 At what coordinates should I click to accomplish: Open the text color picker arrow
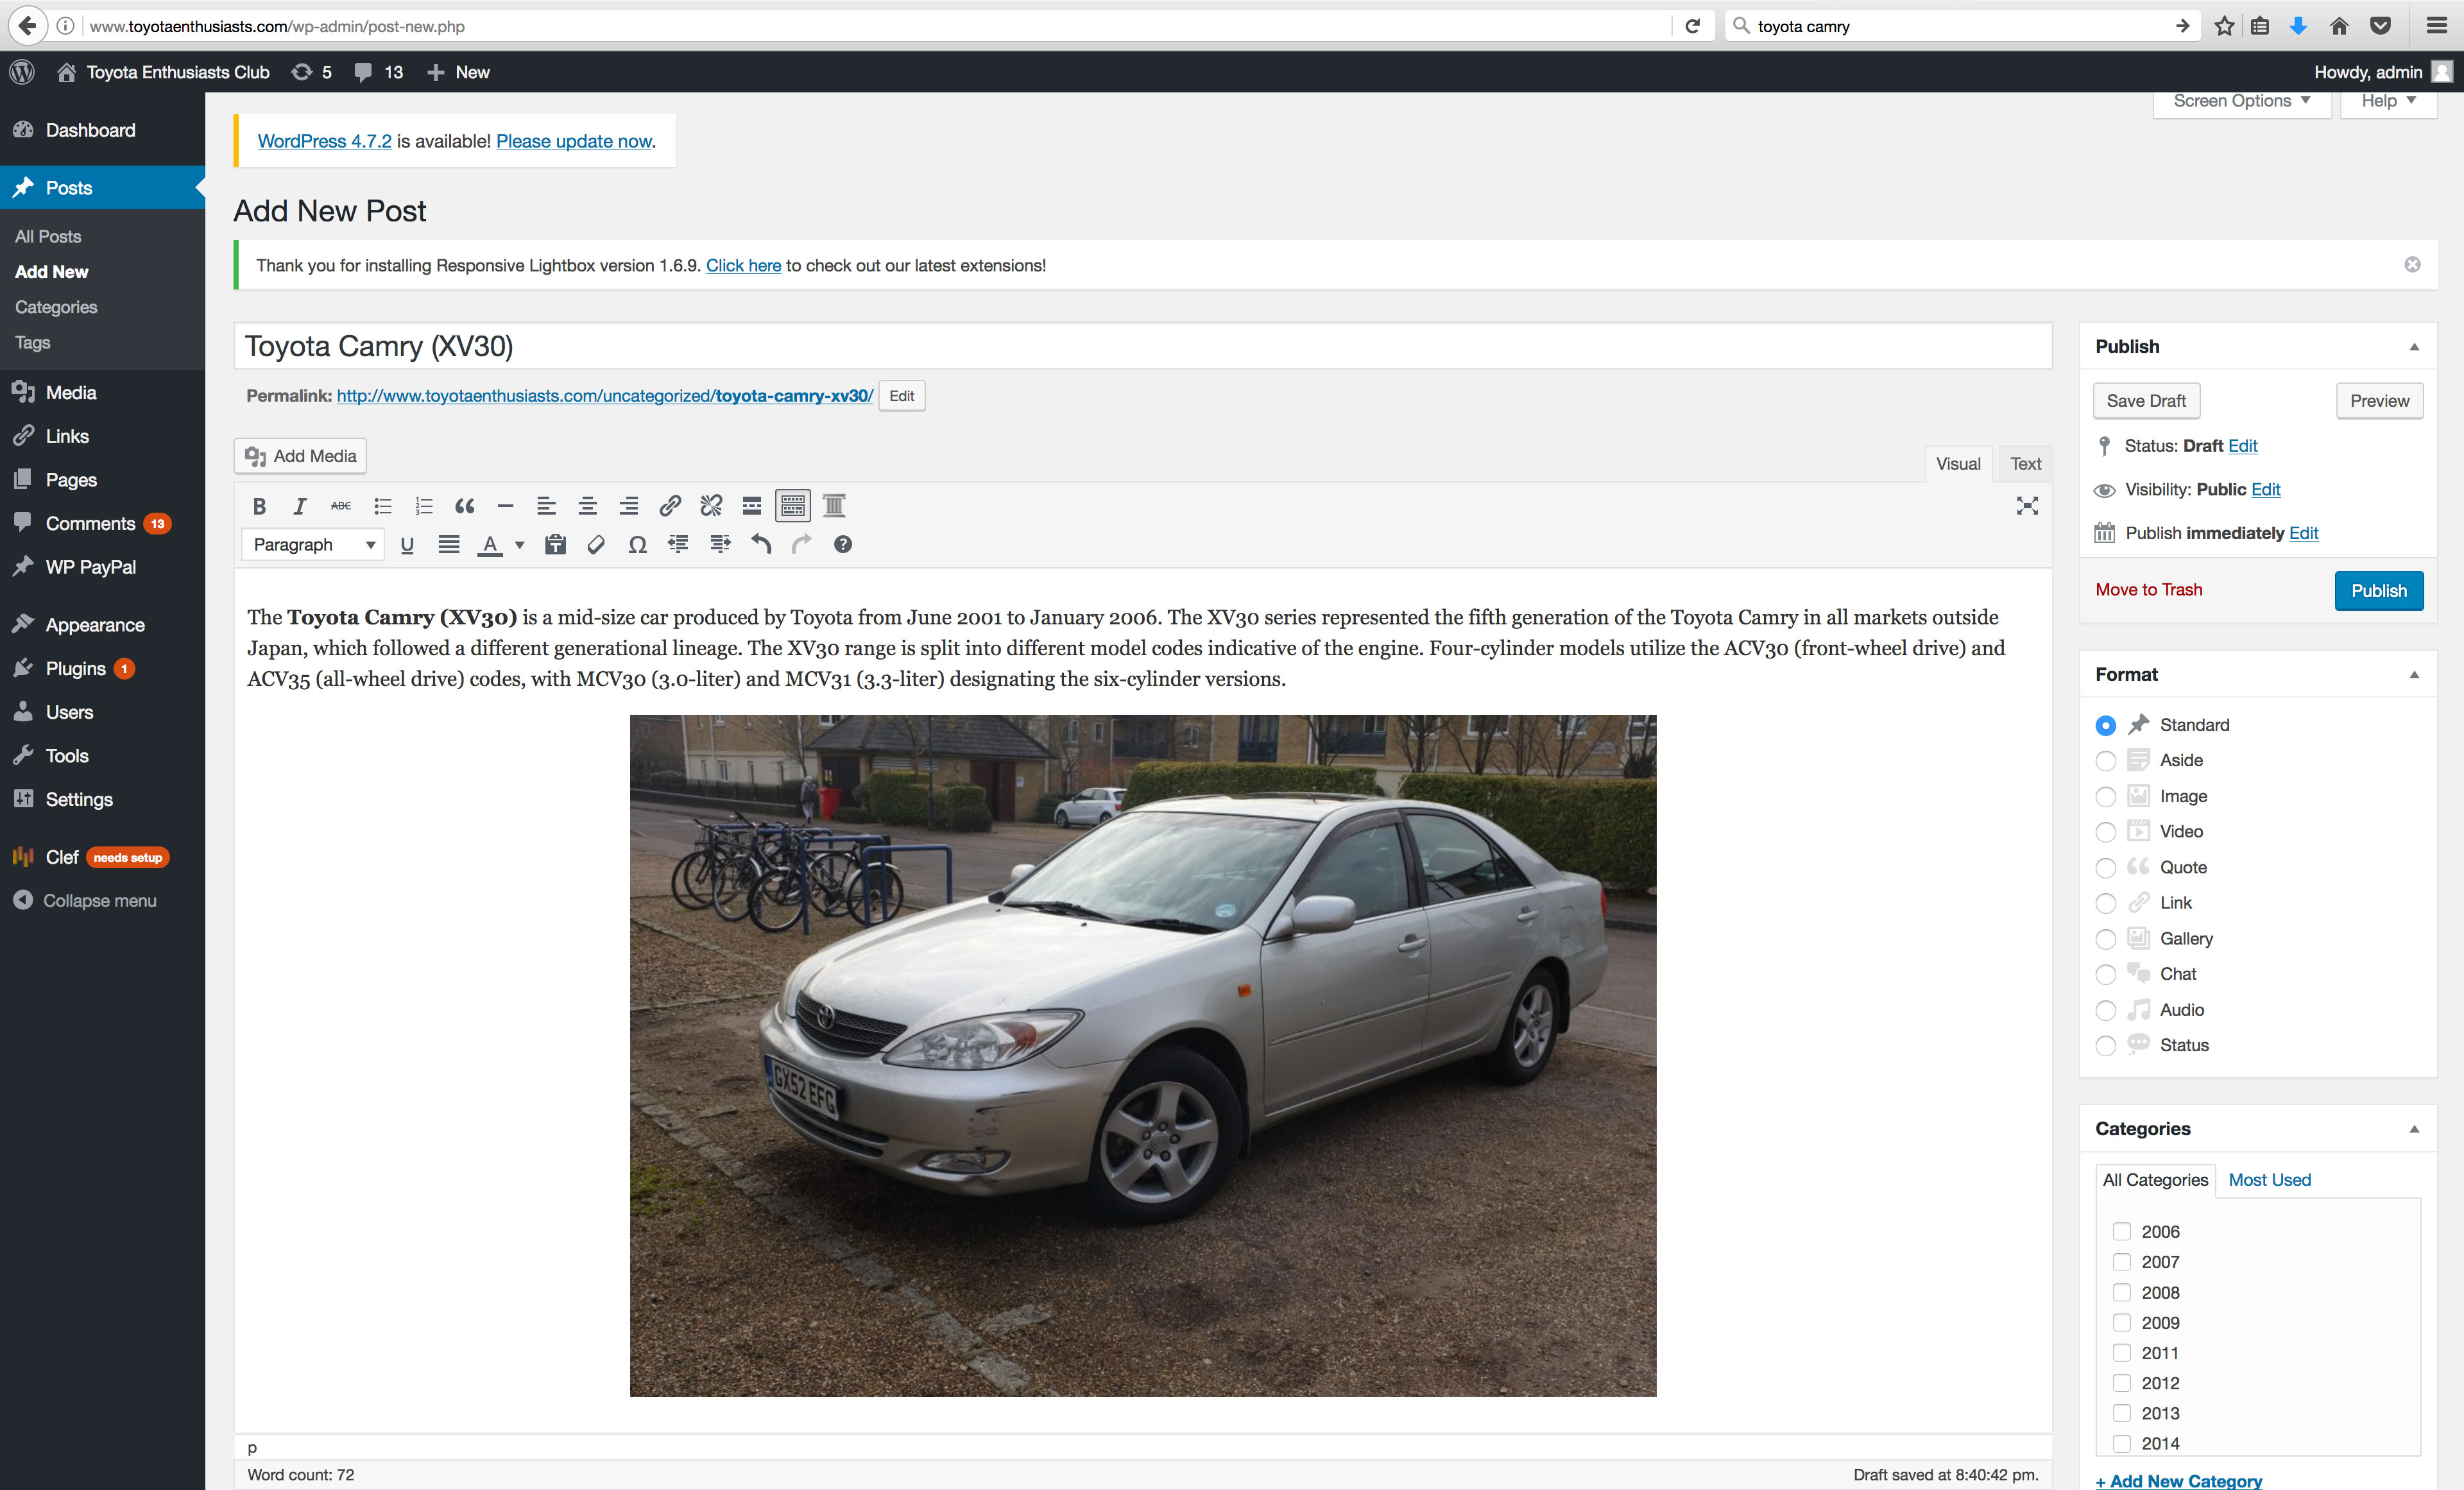coord(520,545)
